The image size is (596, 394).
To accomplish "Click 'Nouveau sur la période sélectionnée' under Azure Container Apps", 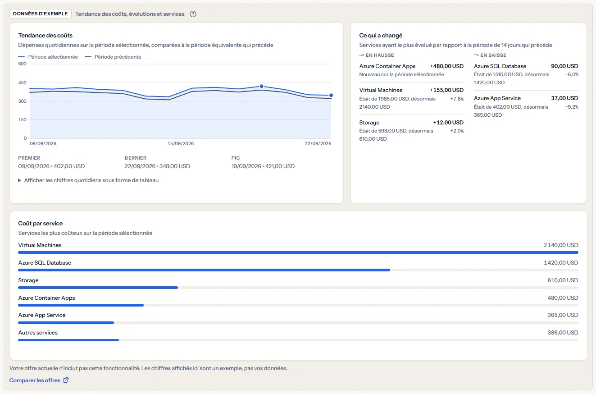I will (x=402, y=74).
